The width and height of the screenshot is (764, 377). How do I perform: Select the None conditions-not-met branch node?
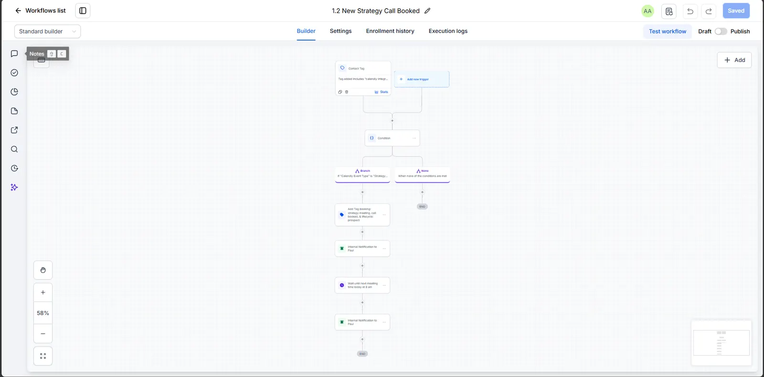coord(422,174)
